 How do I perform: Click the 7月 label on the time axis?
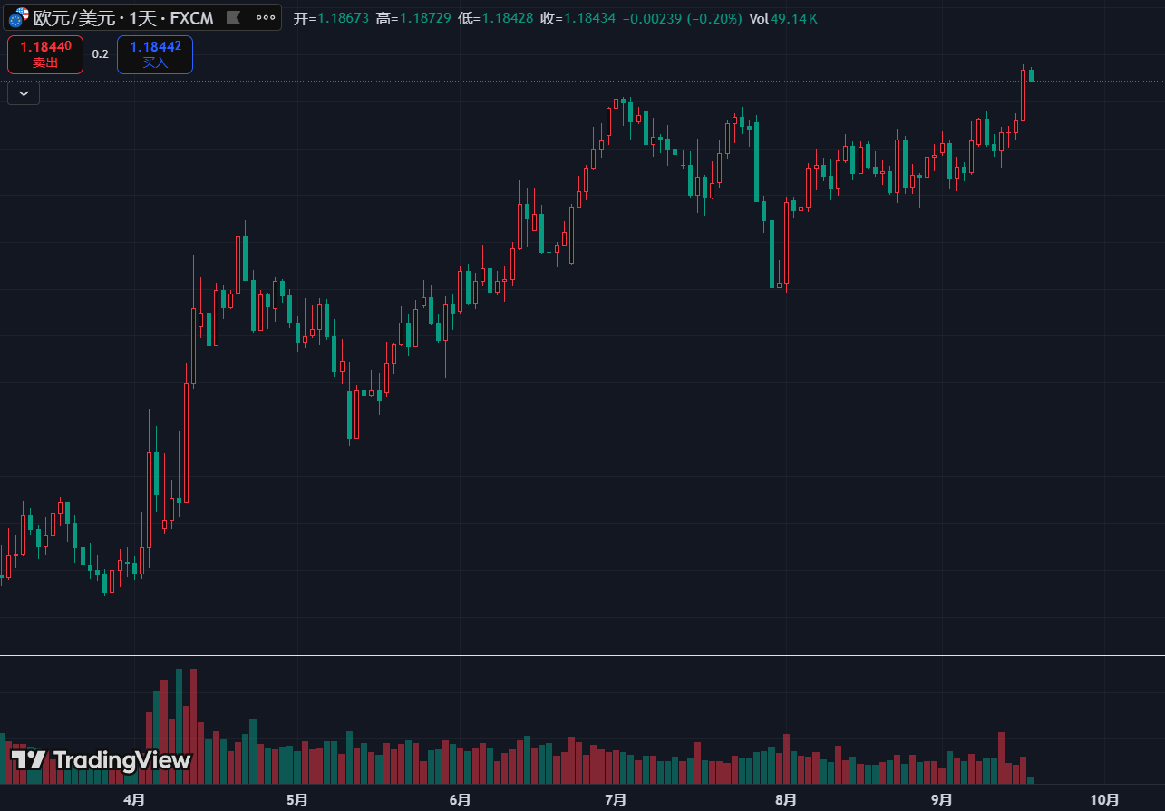[616, 799]
